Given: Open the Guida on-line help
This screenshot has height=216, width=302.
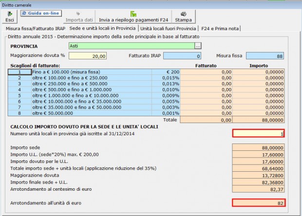Looking at the screenshot, I should 41,13.
